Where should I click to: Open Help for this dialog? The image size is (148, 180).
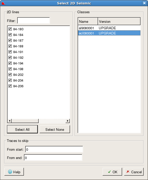click(14, 172)
